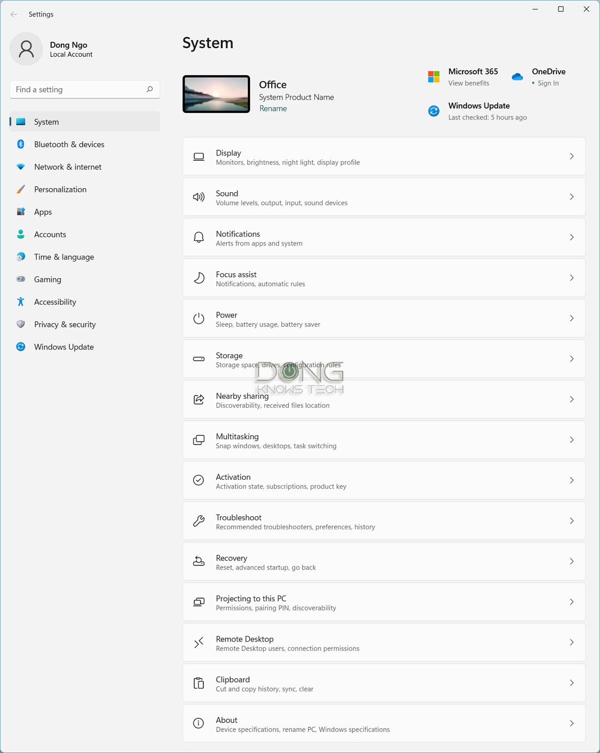Click the Bluetooth icon in the sidebar
The image size is (600, 753).
[20, 144]
